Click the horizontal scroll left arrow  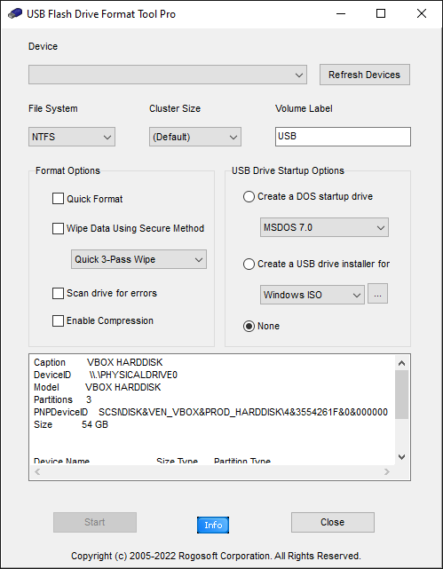coord(37,471)
